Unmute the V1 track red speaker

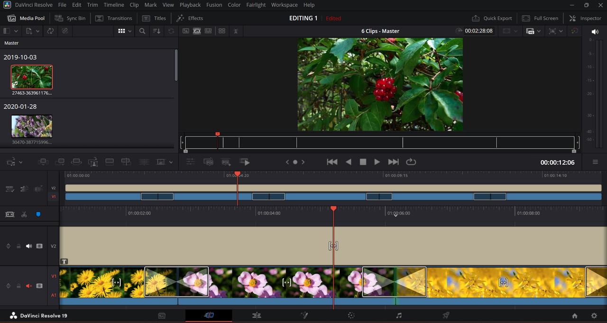(x=29, y=286)
